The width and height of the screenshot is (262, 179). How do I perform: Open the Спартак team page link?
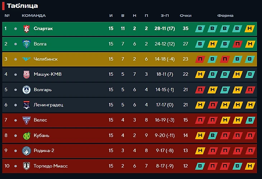(43, 29)
